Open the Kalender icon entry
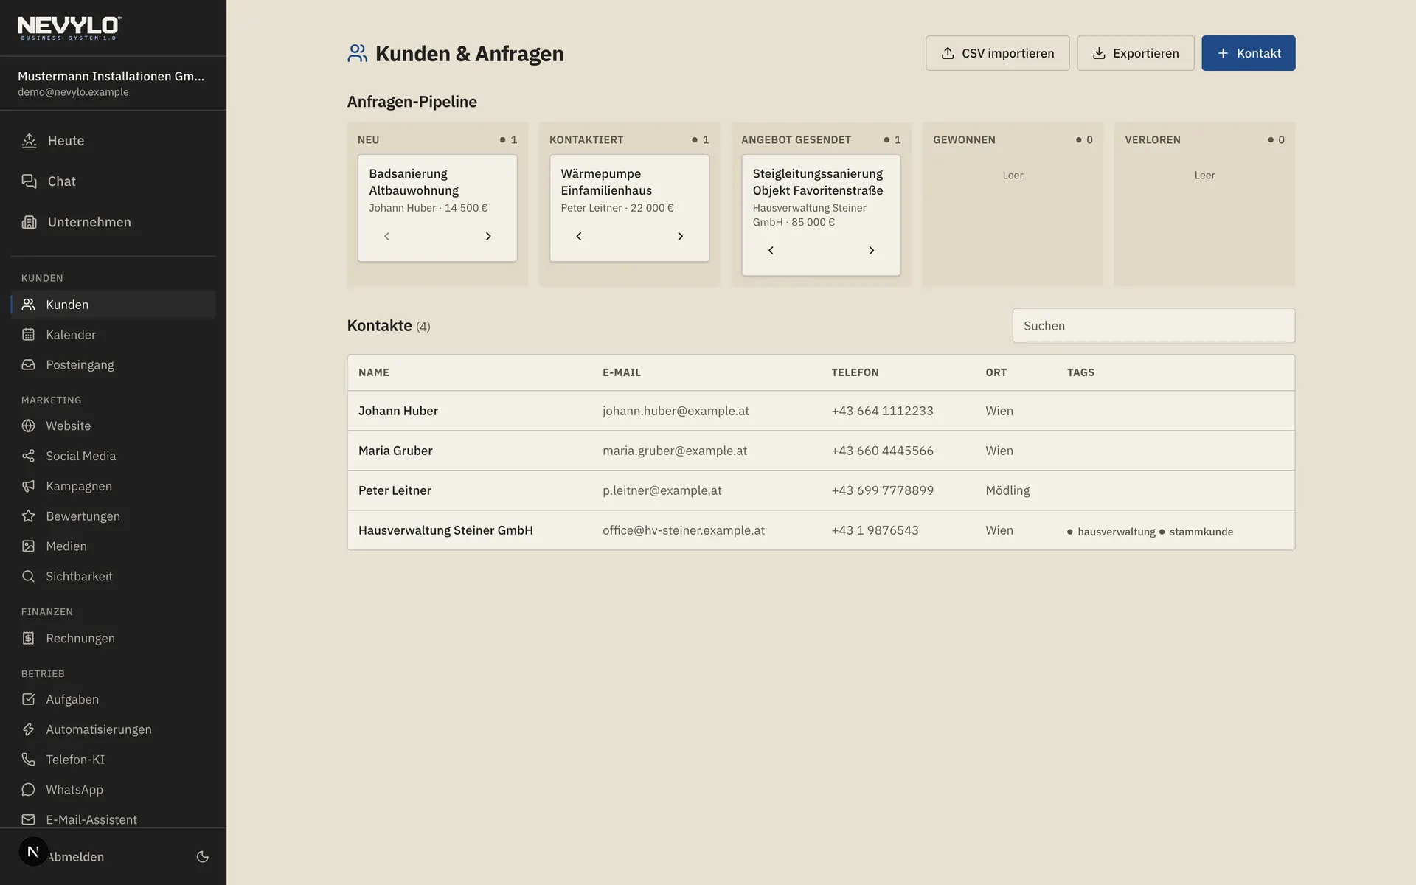Image resolution: width=1416 pixels, height=885 pixels. point(29,334)
